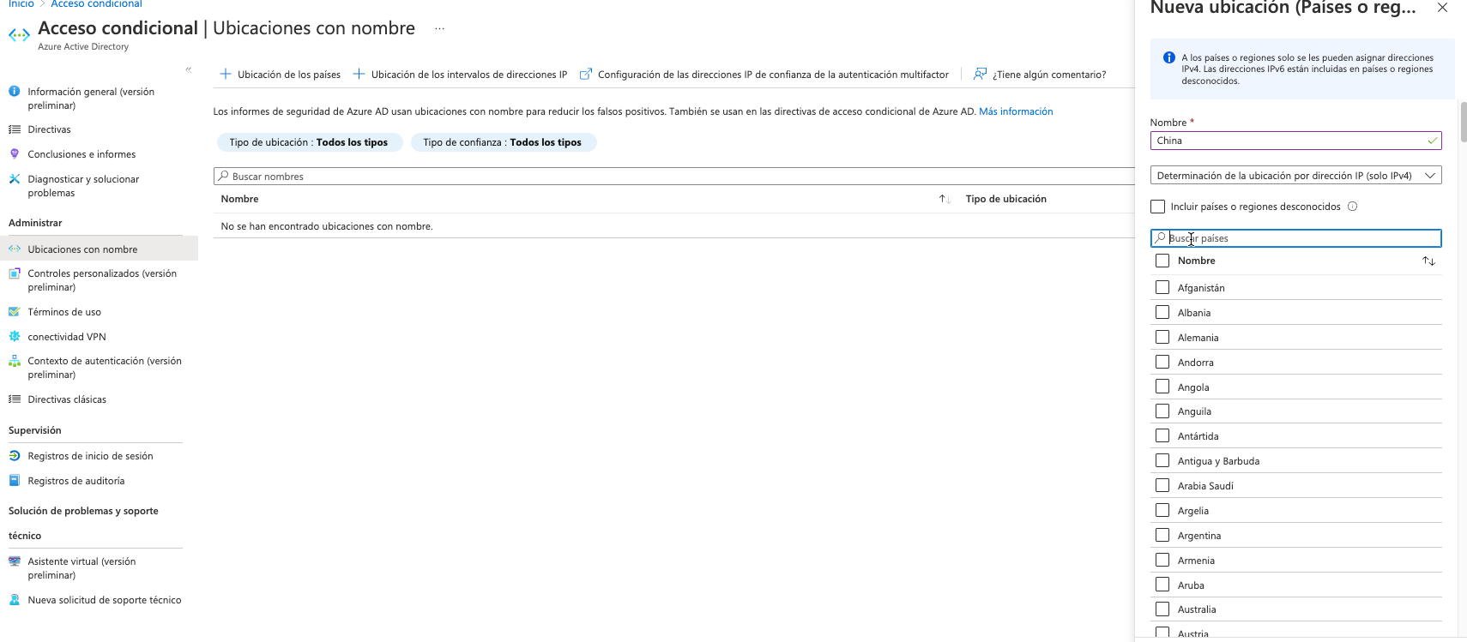Open the Tipo de ubicación filter

pos(309,142)
